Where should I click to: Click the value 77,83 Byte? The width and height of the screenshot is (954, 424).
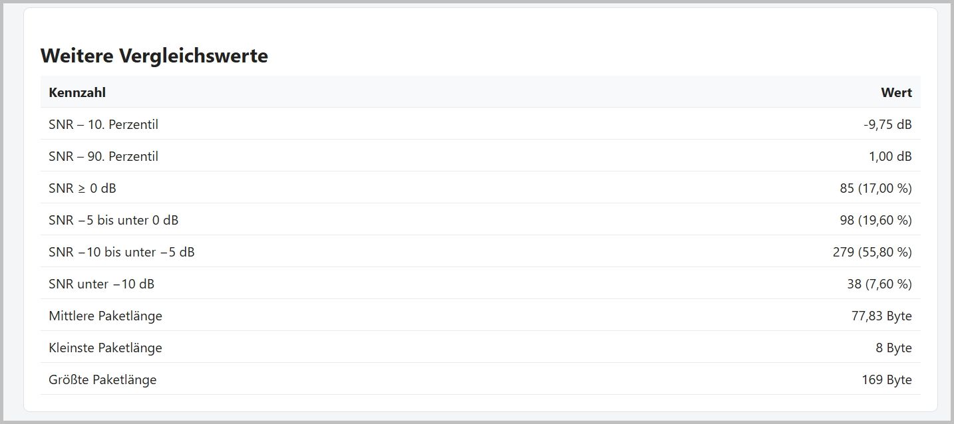tap(881, 316)
